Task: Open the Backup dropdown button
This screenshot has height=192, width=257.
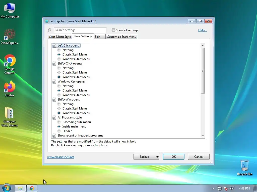Action: [146, 157]
